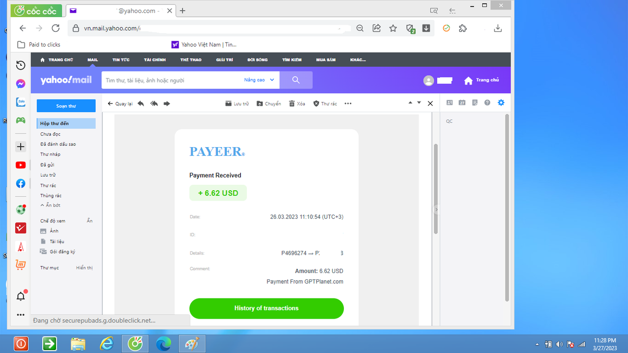Click the browser Back arrow
Viewport: 628px width, 353px height.
point(23,28)
